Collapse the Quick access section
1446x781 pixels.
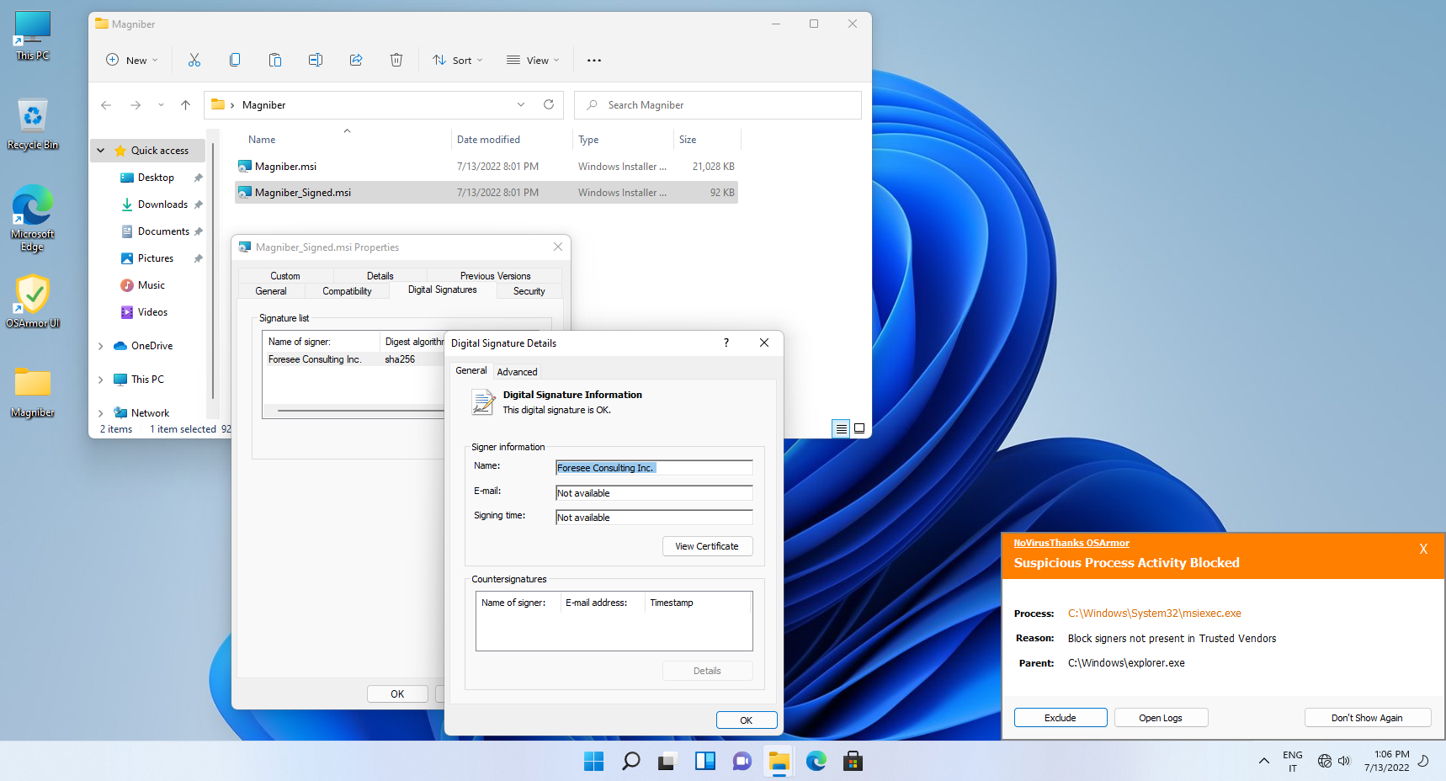101,151
